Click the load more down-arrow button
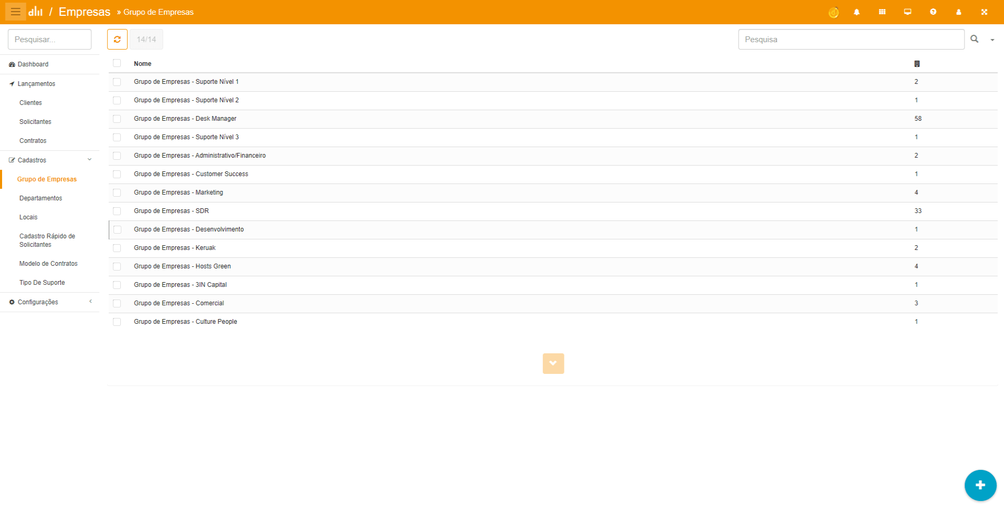This screenshot has width=1004, height=511. 553,363
